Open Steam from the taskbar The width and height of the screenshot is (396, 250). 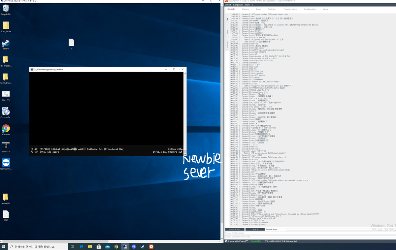point(143,246)
